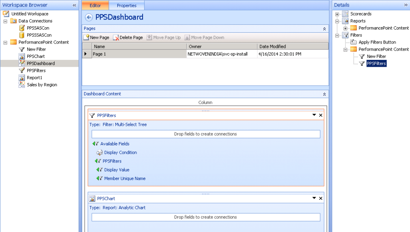
Task: Remove PPSFilters from the dashboard column
Action: pos(321,115)
